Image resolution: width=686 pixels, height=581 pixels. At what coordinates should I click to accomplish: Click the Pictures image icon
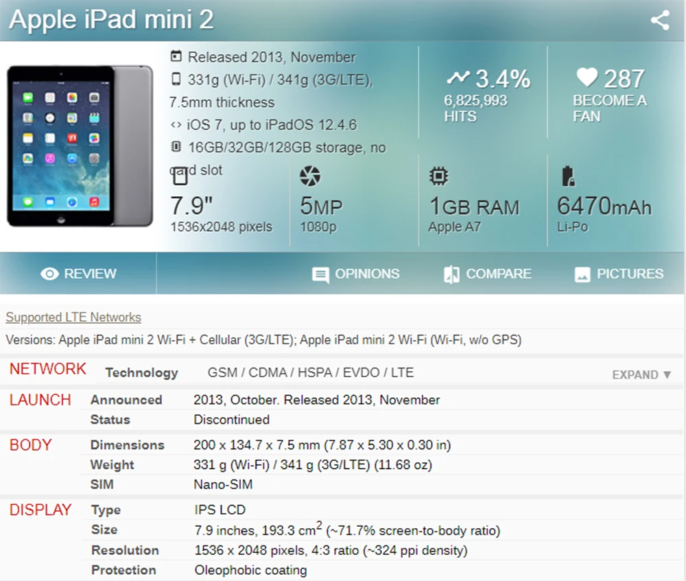pos(582,275)
